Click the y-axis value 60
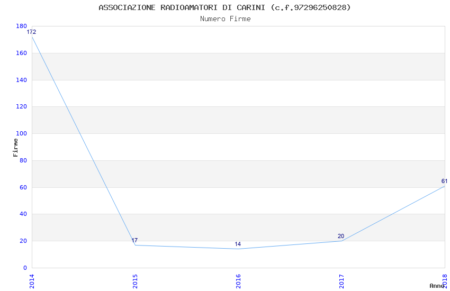This screenshot has width=450, height=291. (23, 187)
